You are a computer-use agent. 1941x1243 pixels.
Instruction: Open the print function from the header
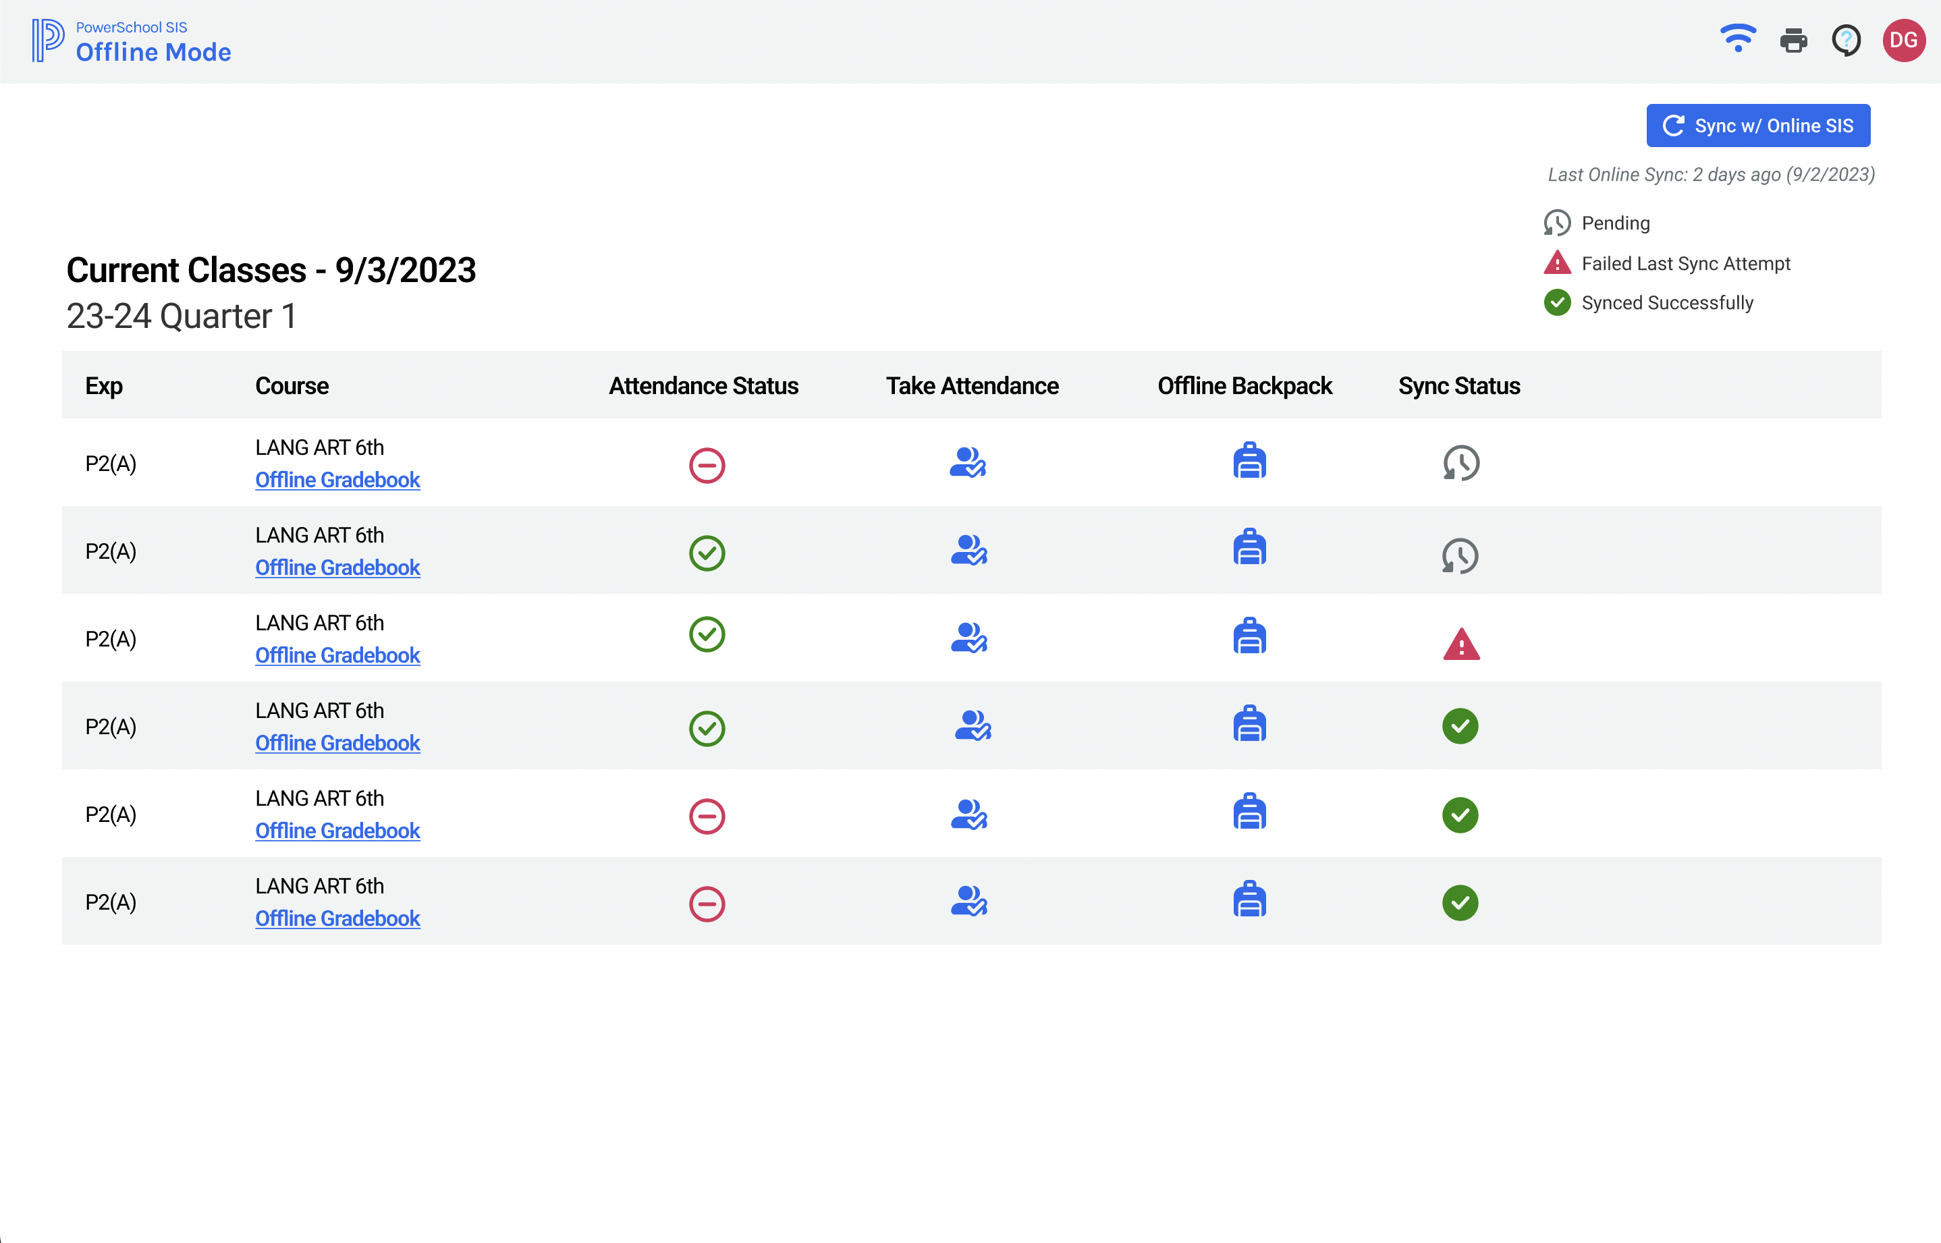coord(1793,40)
